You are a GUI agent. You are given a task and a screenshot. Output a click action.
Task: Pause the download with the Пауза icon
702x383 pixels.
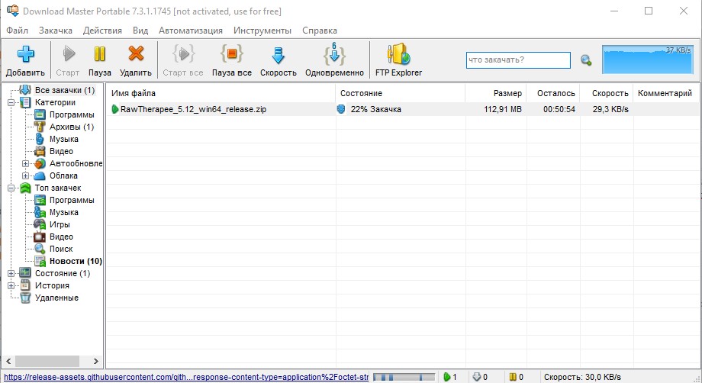[x=99, y=54]
